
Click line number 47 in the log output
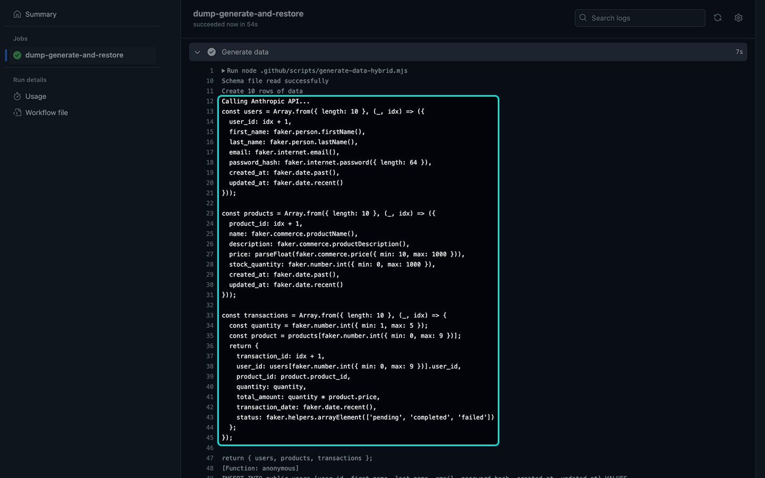pyautogui.click(x=209, y=458)
